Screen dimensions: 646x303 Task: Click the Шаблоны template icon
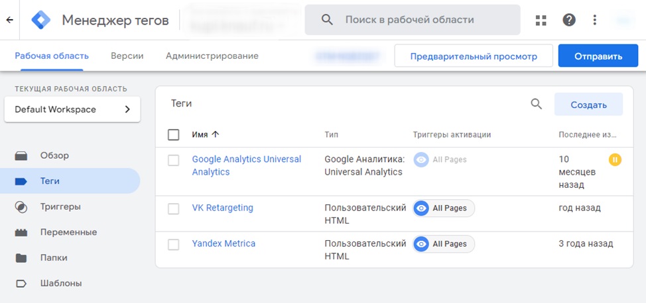(21, 283)
